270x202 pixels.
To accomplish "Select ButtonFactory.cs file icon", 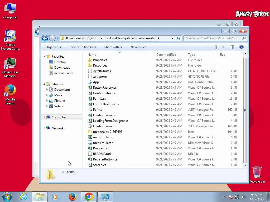I will (90, 87).
